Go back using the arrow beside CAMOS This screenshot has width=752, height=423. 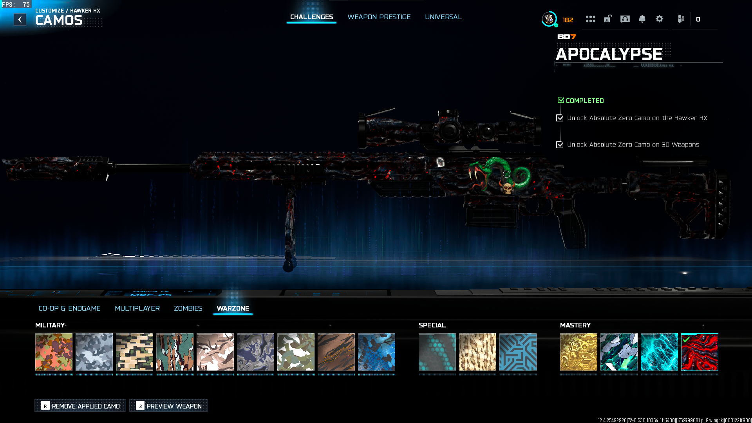tap(20, 20)
